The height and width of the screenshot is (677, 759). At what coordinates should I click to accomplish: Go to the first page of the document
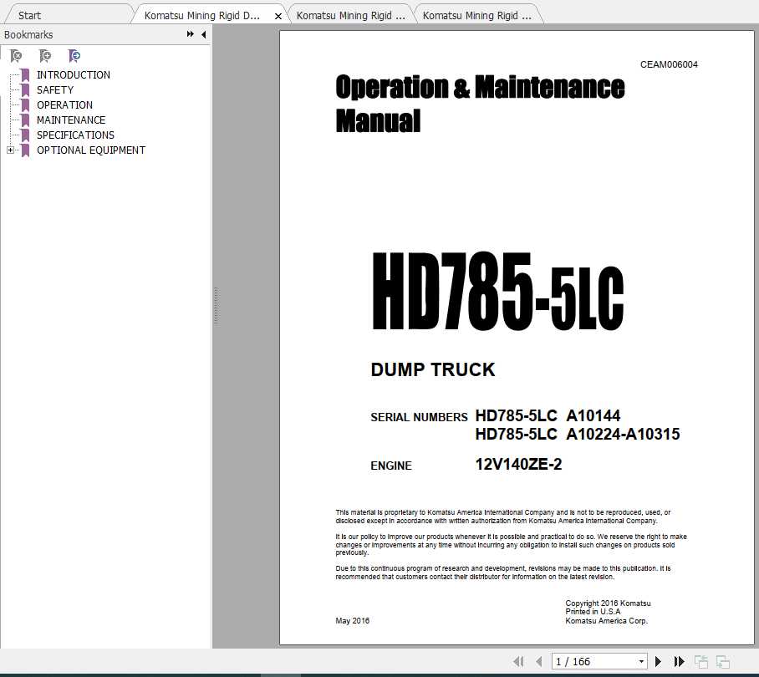click(518, 661)
